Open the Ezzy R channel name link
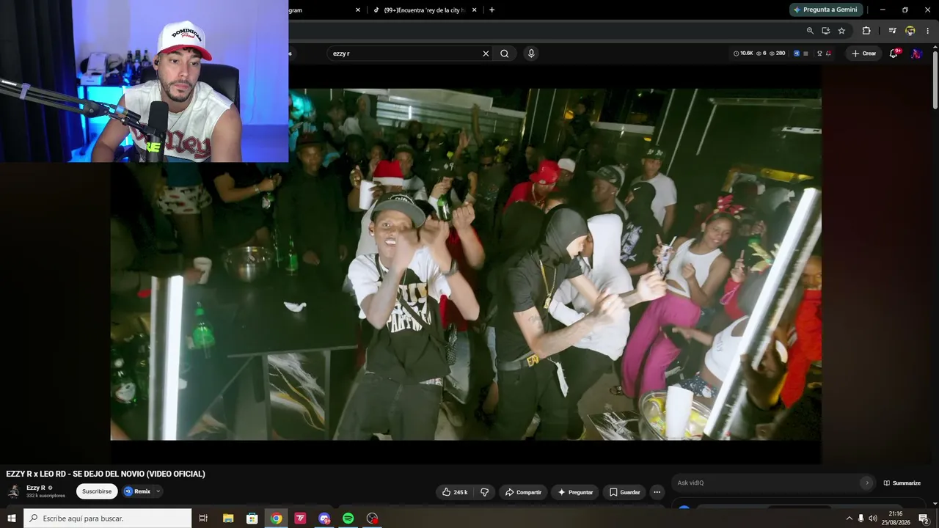The width and height of the screenshot is (939, 528). (x=36, y=488)
